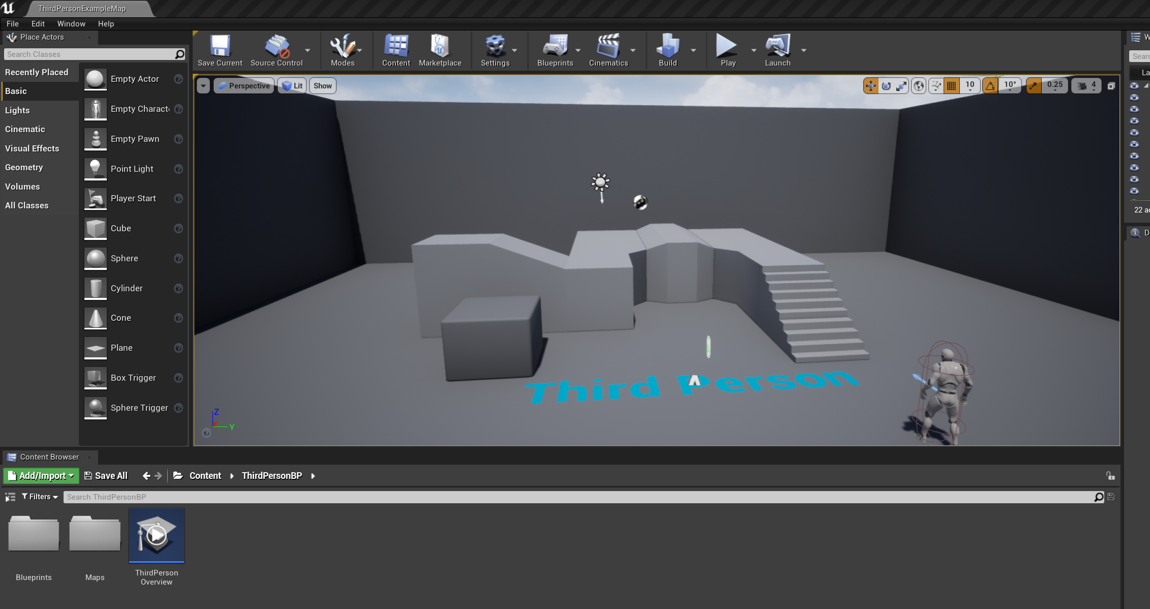
Task: Open the Edit menu
Action: pos(38,24)
